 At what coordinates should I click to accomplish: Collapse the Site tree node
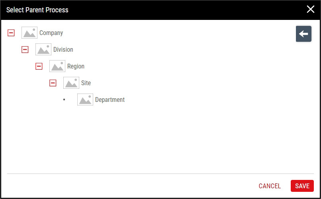tap(53, 83)
